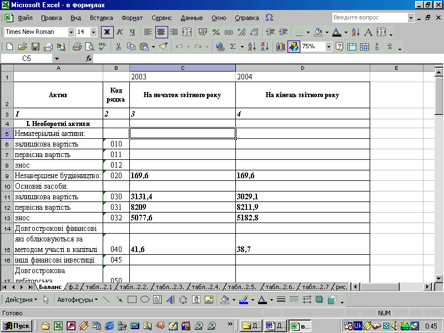Image resolution: width=444 pixels, height=333 pixels.
Task: Click the Name Box showing C5
Action: [27, 58]
